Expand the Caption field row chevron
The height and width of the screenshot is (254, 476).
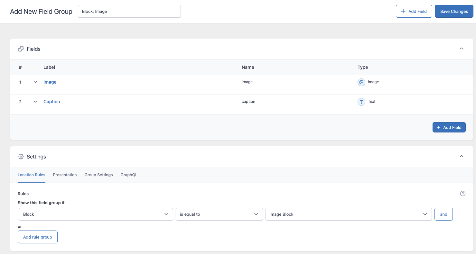pyautogui.click(x=35, y=102)
